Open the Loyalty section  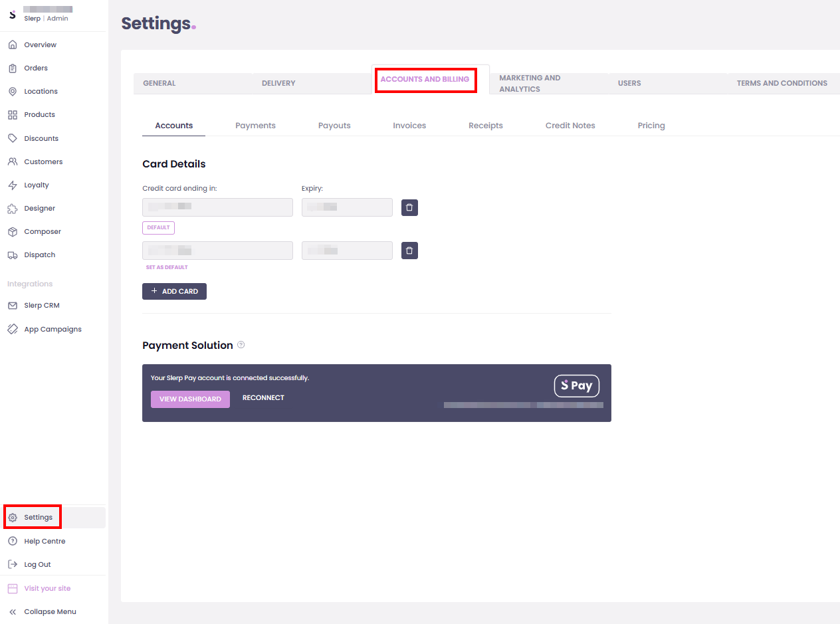(x=37, y=185)
